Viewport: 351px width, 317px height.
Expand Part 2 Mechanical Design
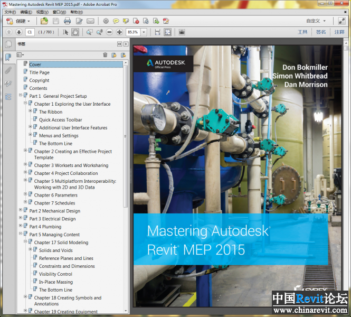point(21,210)
